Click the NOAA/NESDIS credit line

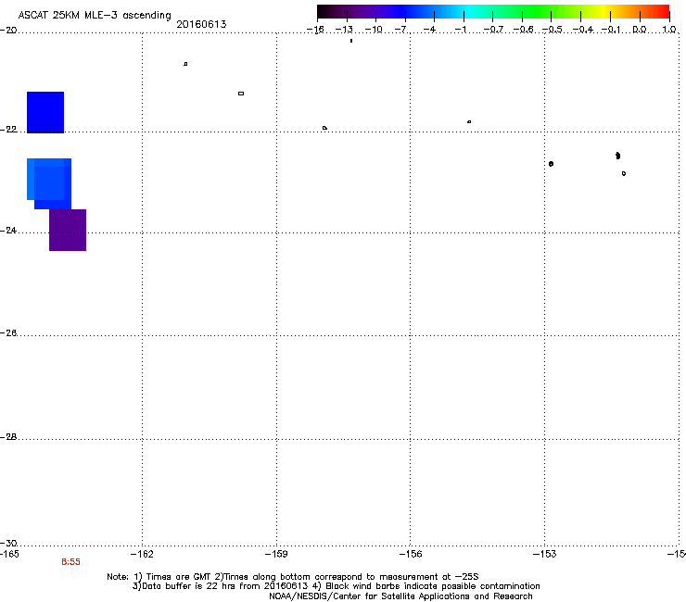coord(400,596)
